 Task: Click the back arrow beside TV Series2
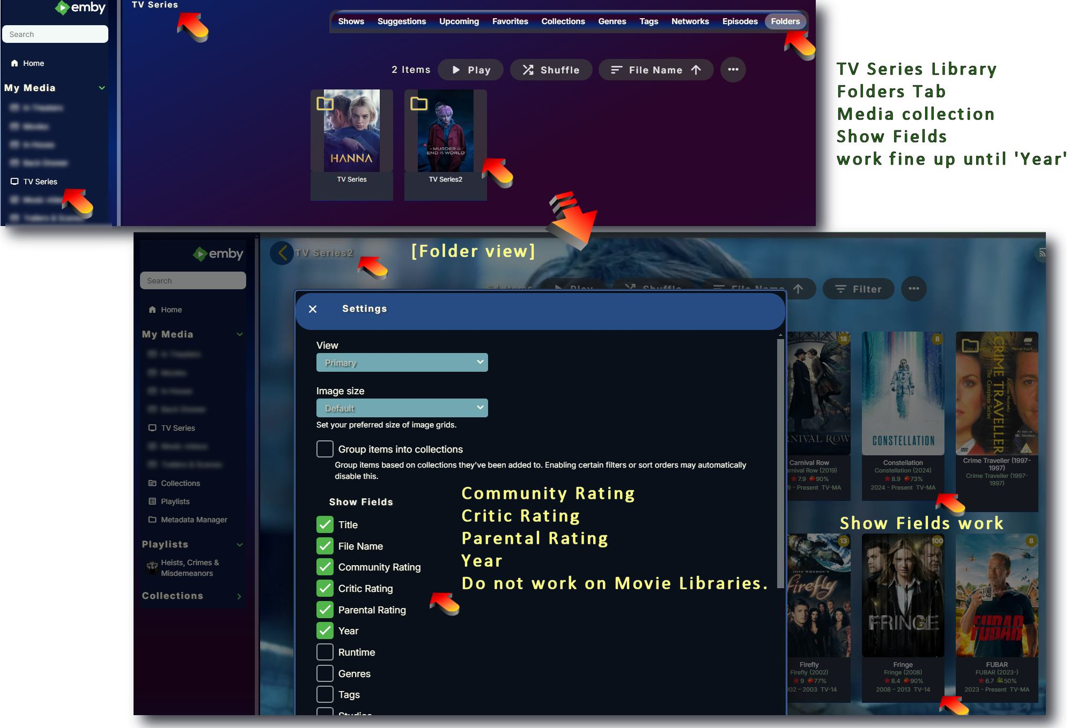[282, 253]
